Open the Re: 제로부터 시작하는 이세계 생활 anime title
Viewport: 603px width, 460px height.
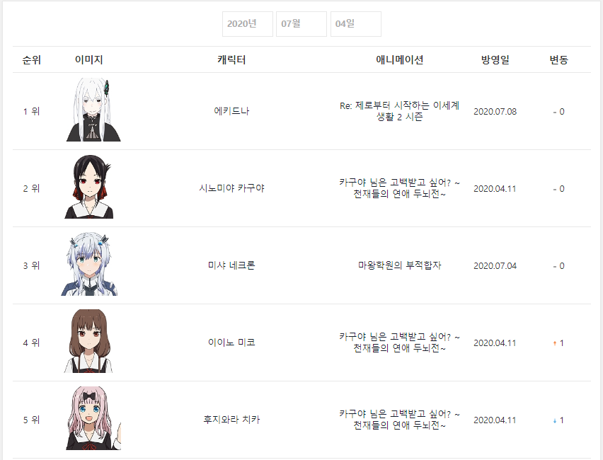coord(400,111)
